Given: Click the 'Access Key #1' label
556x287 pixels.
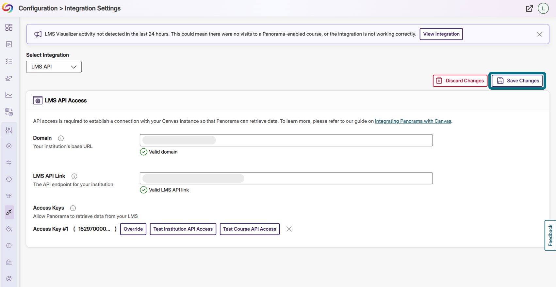Looking at the screenshot, I should pos(51,229).
